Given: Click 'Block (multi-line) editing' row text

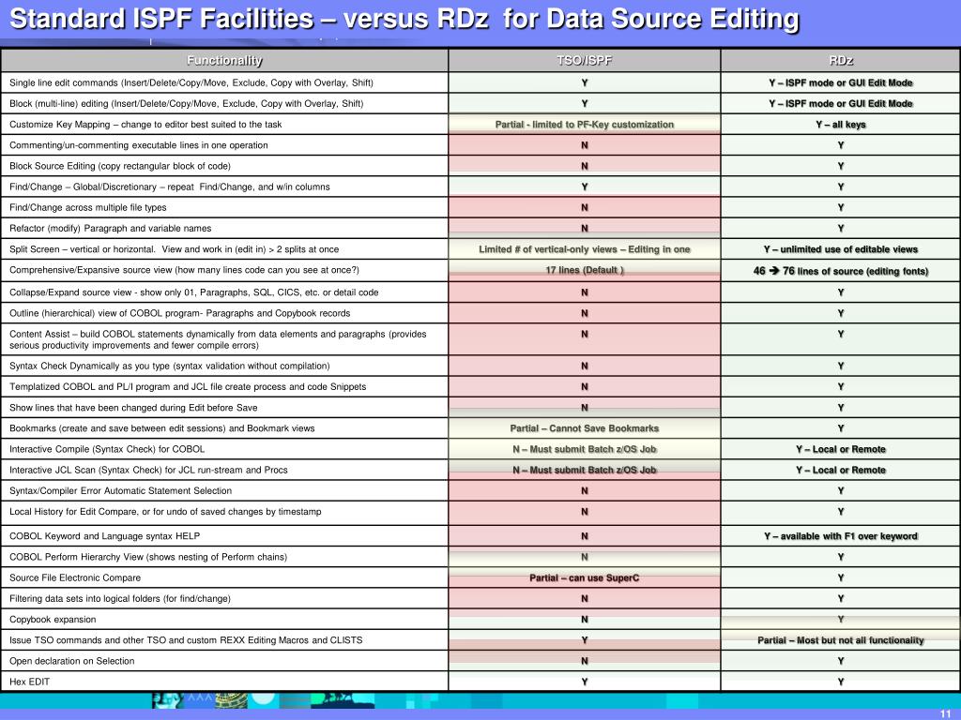Looking at the screenshot, I should [187, 103].
